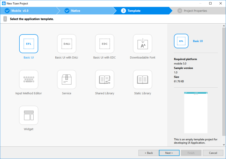Viewport: 226px width, 159px height.
Task: Select the Basic UI radio-style card selection
Action: click(28, 44)
